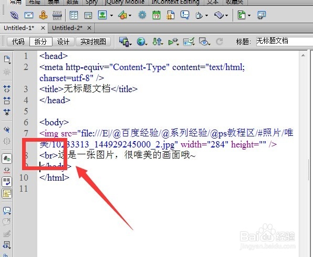Click the Refresh design view icon
The height and width of the screenshot is (257, 313).
(220, 42)
